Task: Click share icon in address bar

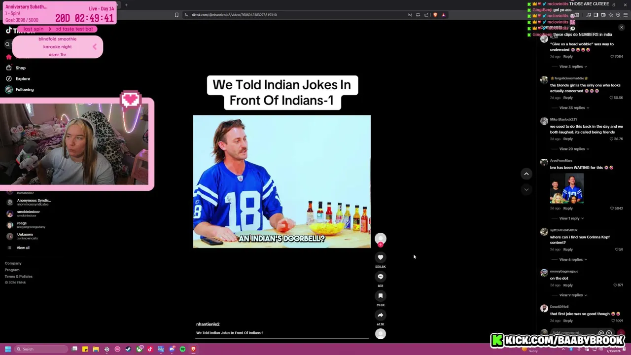Action: (426, 15)
